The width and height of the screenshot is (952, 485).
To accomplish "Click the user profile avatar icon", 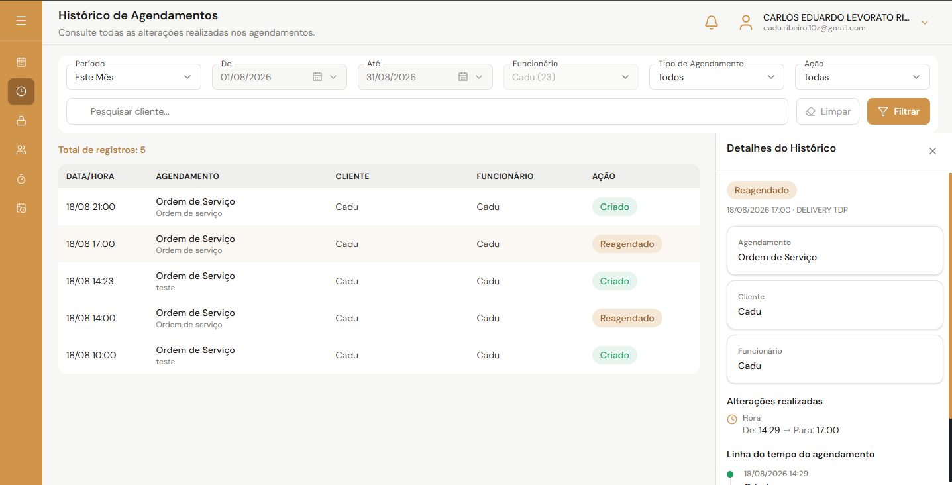I will point(746,23).
